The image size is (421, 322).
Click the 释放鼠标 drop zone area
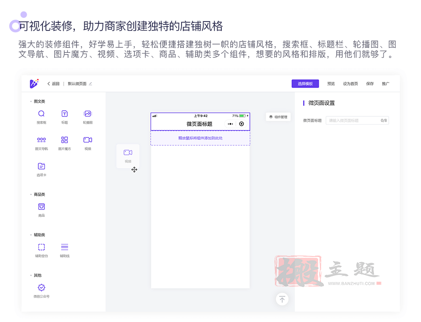click(200, 138)
